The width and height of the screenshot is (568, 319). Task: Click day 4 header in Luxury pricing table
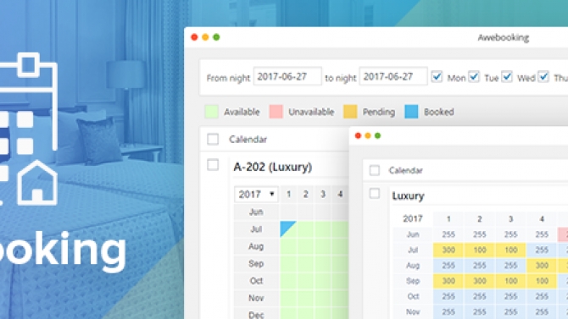pos(542,219)
